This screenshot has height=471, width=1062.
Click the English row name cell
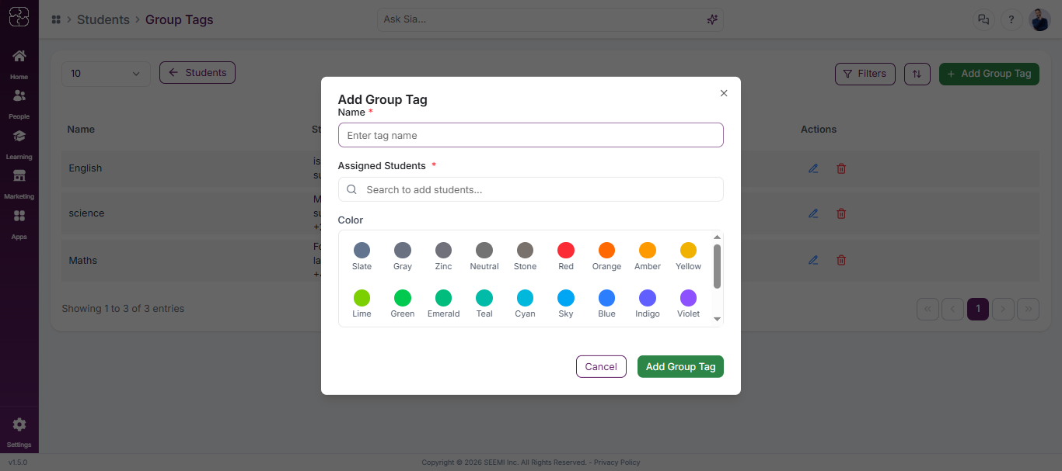pyautogui.click(x=86, y=168)
